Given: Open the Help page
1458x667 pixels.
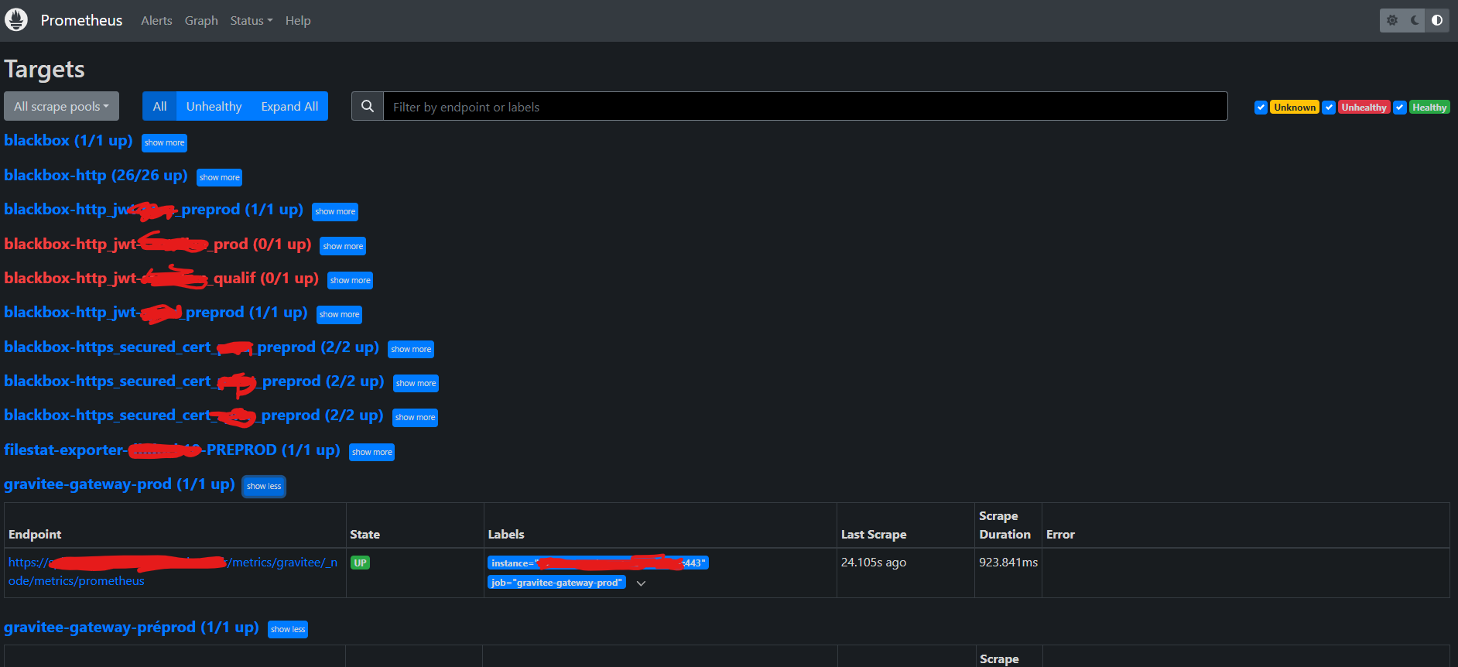Looking at the screenshot, I should click(x=298, y=21).
